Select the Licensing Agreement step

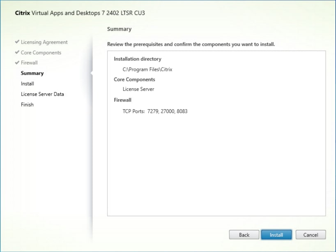[x=44, y=42]
